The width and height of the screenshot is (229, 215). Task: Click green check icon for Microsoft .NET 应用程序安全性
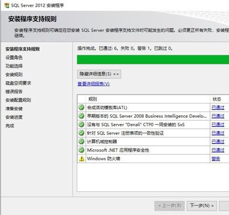point(82,150)
